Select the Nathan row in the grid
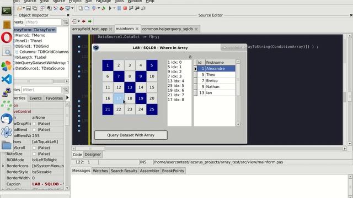The image size is (353, 198). [216, 87]
